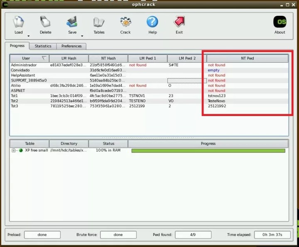This screenshot has height=247, width=299.
Task: Click the Table column header
Action: [29, 143]
